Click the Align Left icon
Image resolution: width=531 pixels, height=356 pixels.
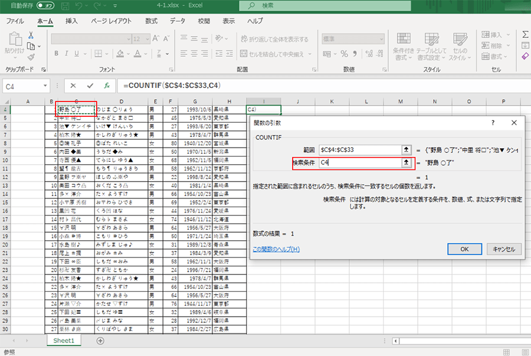click(184, 54)
